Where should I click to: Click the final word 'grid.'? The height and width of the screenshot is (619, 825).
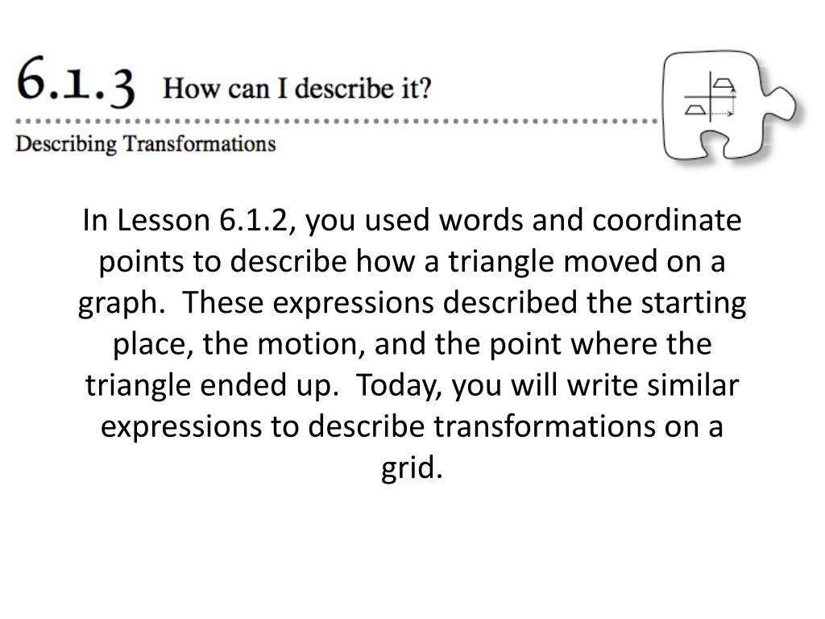coord(412,468)
